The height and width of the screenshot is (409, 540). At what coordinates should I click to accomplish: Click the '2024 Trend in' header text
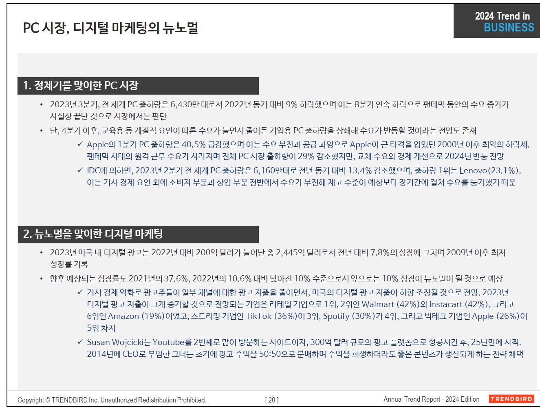click(502, 16)
